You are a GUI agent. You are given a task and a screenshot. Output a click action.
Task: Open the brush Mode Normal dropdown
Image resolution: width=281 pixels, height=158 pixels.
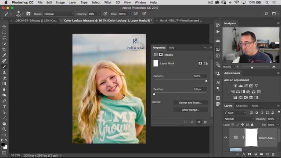(x=58, y=14)
